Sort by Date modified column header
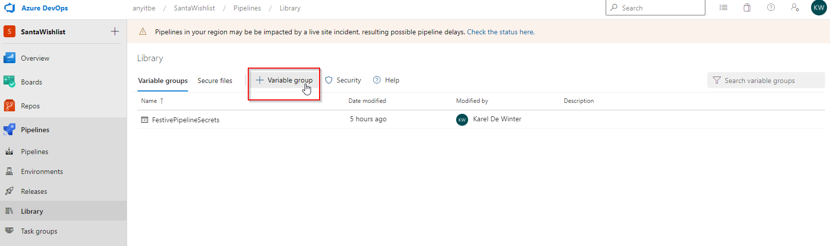This screenshot has height=246, width=830. 367,101
